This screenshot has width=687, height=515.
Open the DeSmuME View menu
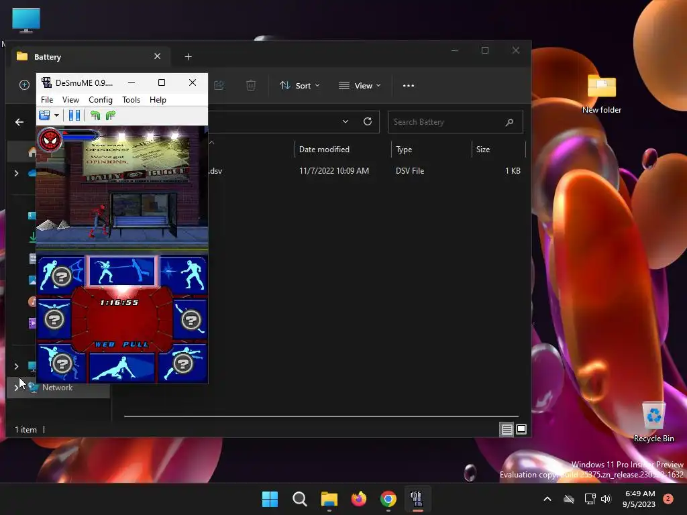point(70,100)
